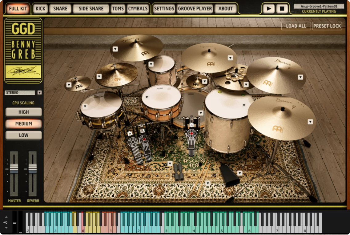Open the top-left crash cymbal dropdown
The image size is (350, 235).
coord(115,49)
